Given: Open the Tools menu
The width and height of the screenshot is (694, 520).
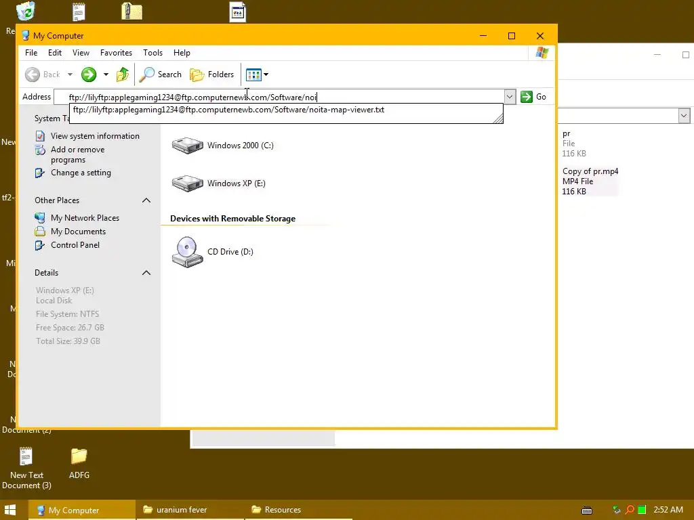Looking at the screenshot, I should click(152, 53).
